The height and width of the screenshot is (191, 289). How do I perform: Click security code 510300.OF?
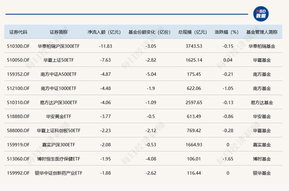click(18, 46)
